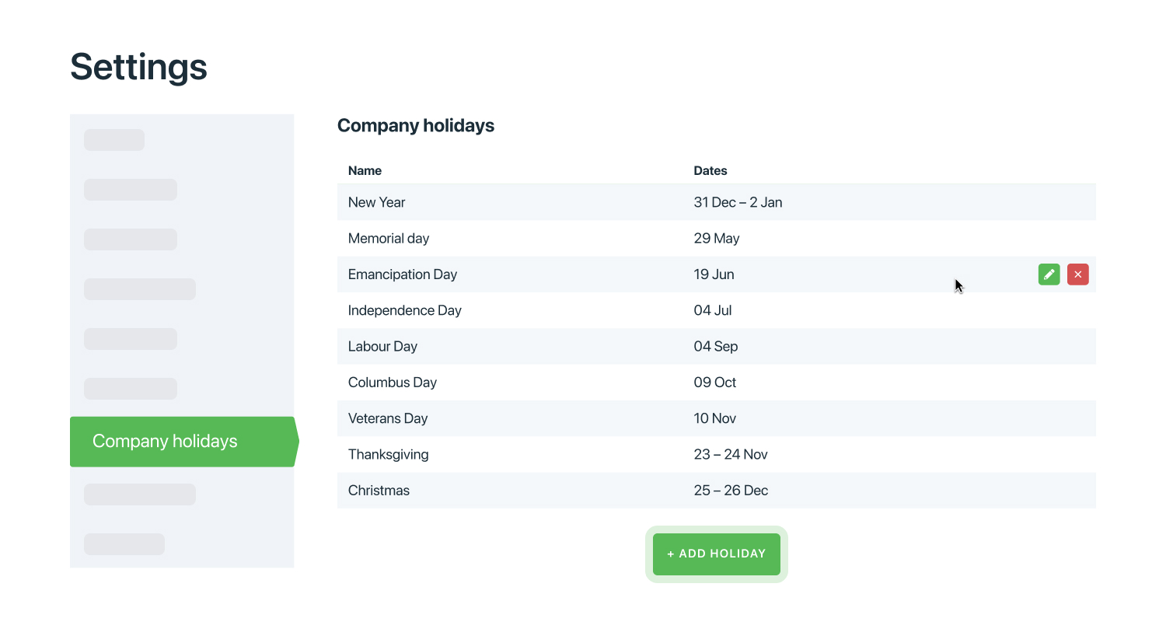The image size is (1166, 622).
Task: Click the red delete X icon
Action: coord(1077,274)
